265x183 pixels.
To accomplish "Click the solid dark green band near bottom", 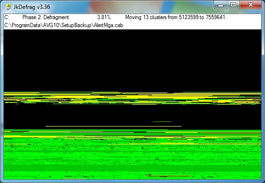I will coord(133,168).
